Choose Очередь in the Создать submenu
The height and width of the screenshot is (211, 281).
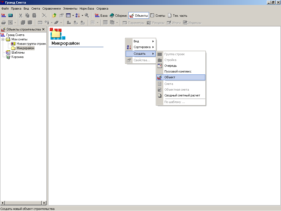pyautogui.click(x=181, y=66)
